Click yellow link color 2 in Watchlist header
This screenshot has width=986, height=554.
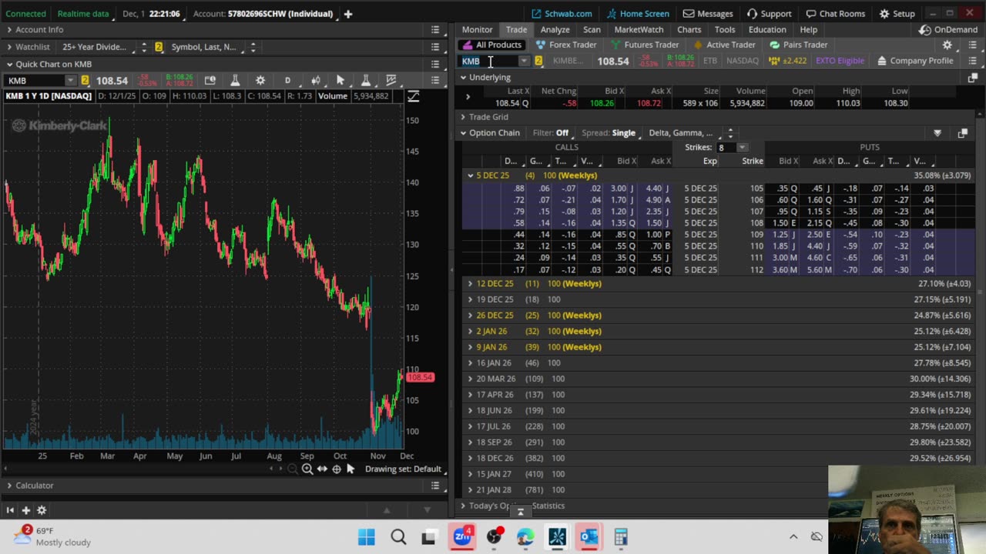[x=159, y=47]
